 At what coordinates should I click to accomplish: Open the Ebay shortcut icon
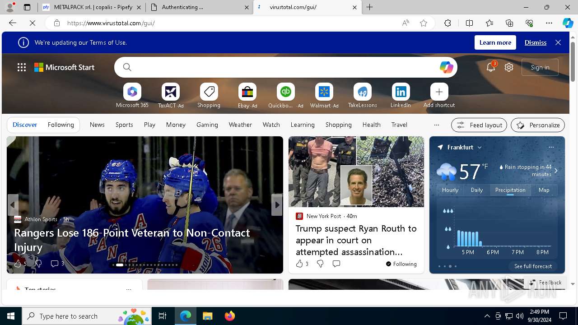coord(247,92)
